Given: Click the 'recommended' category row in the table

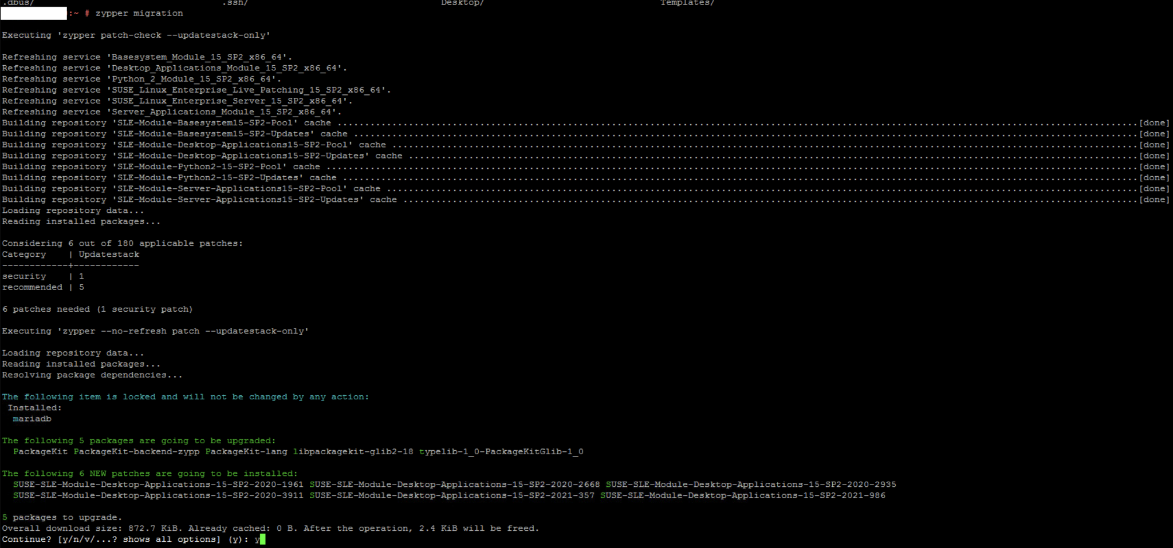Looking at the screenshot, I should pyautogui.click(x=32, y=287).
